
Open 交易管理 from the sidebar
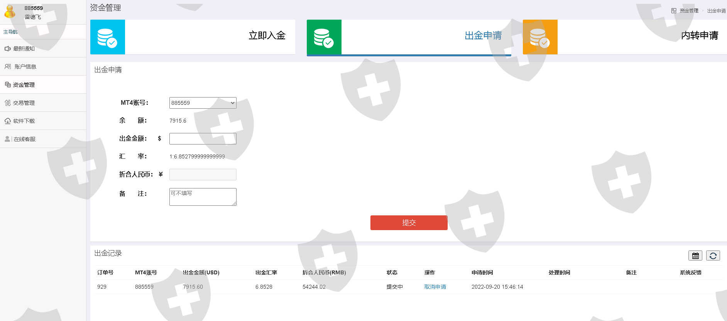pyautogui.click(x=24, y=103)
